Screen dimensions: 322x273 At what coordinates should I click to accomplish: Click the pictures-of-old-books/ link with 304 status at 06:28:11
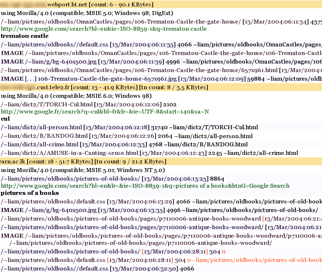[x=70, y=252]
